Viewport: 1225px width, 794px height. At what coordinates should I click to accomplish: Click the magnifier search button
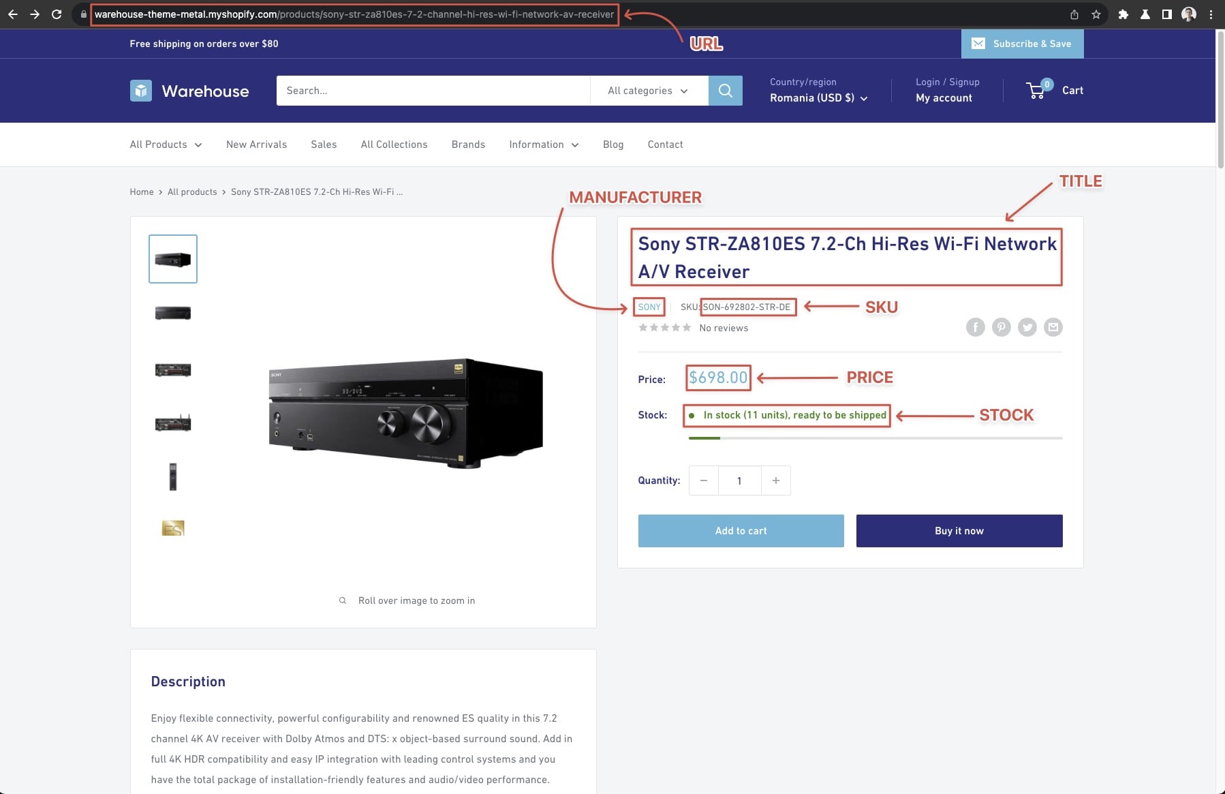pyautogui.click(x=725, y=91)
